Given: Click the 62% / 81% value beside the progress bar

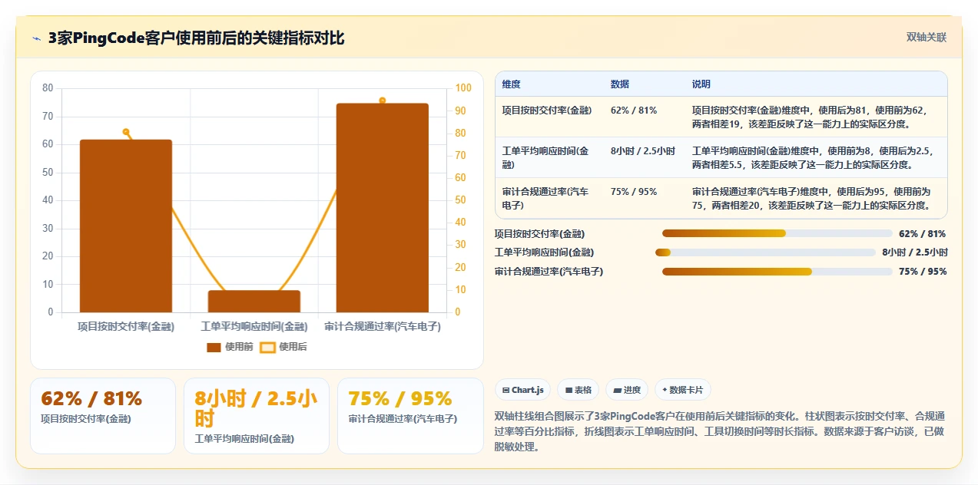Looking at the screenshot, I should (922, 233).
